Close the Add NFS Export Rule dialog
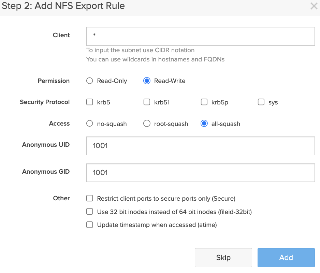The image size is (320, 273). (x=314, y=6)
